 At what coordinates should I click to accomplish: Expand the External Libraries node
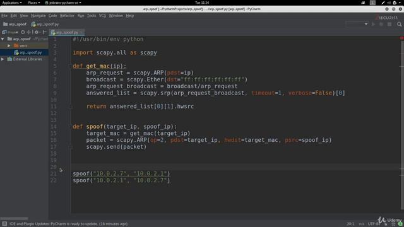pos(3,59)
